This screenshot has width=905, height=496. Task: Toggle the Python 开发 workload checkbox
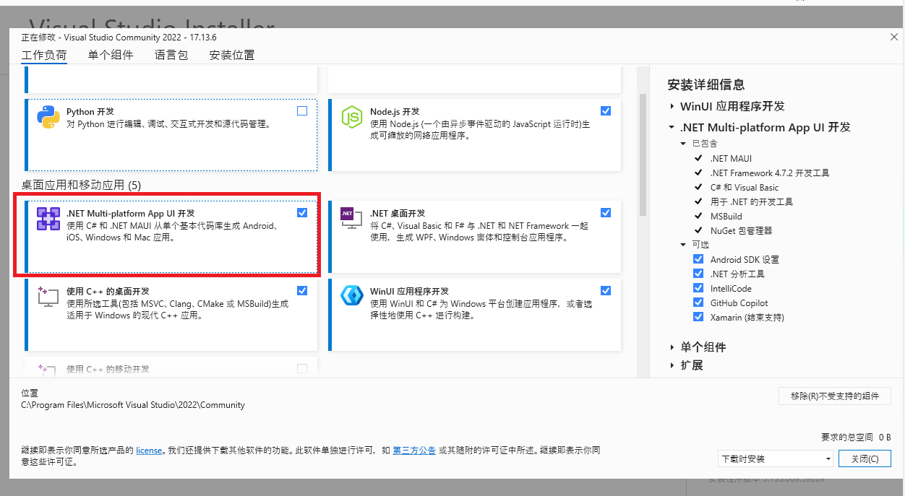tap(302, 111)
